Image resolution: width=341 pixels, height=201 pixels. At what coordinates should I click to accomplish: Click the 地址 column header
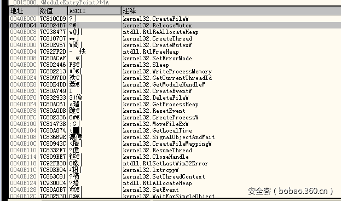(24, 11)
